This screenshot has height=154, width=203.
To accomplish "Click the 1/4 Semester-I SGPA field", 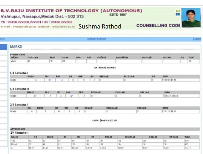I will pyautogui.click(x=181, y=80).
